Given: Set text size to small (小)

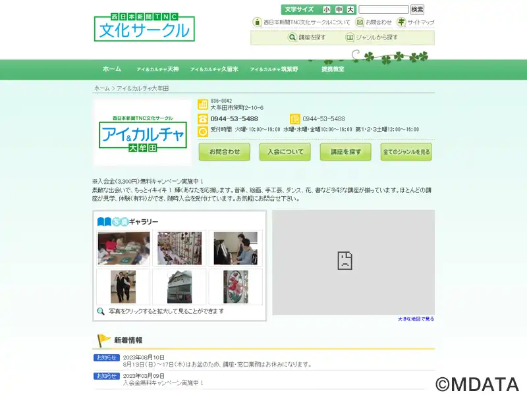Looking at the screenshot, I should [326, 10].
